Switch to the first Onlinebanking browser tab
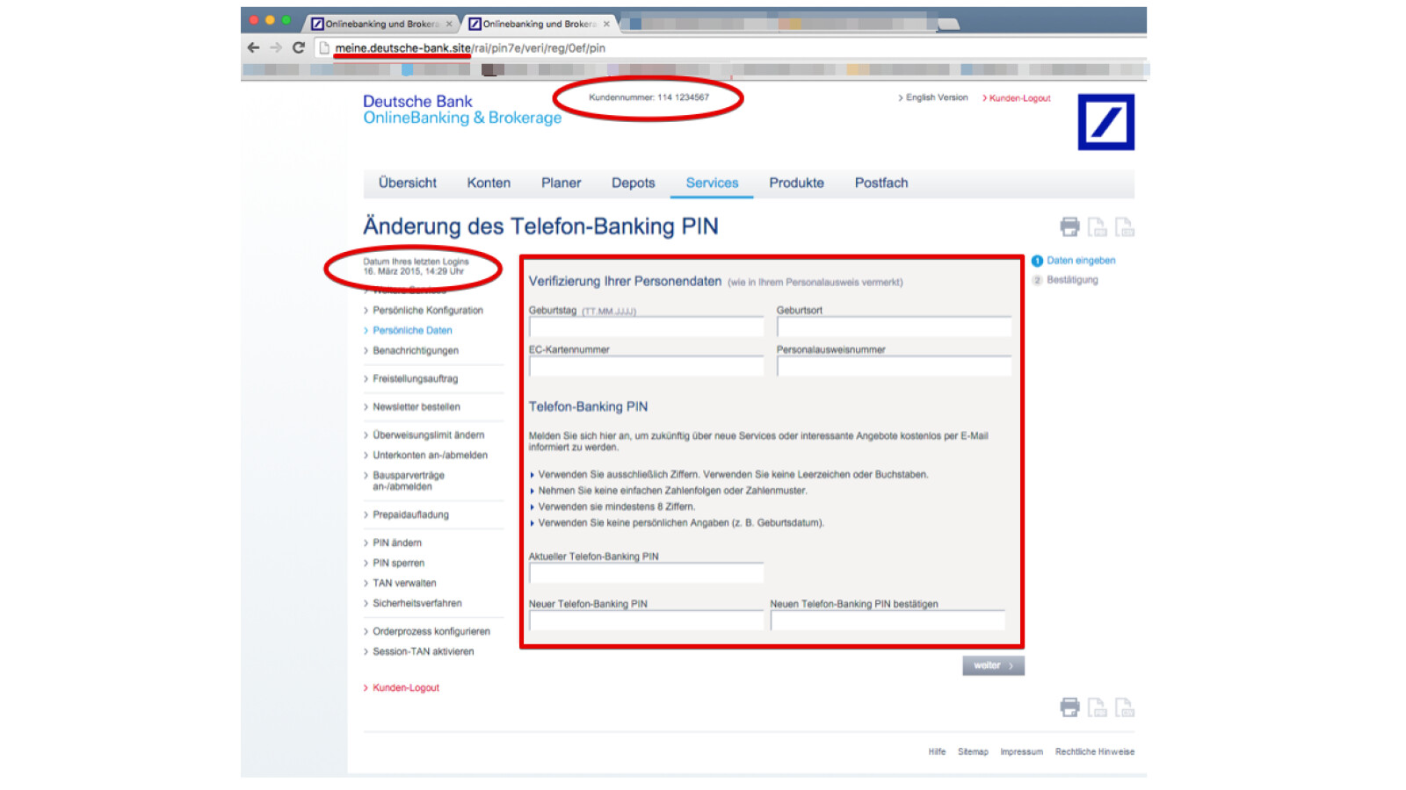The height and width of the screenshot is (790, 1406). tap(380, 24)
